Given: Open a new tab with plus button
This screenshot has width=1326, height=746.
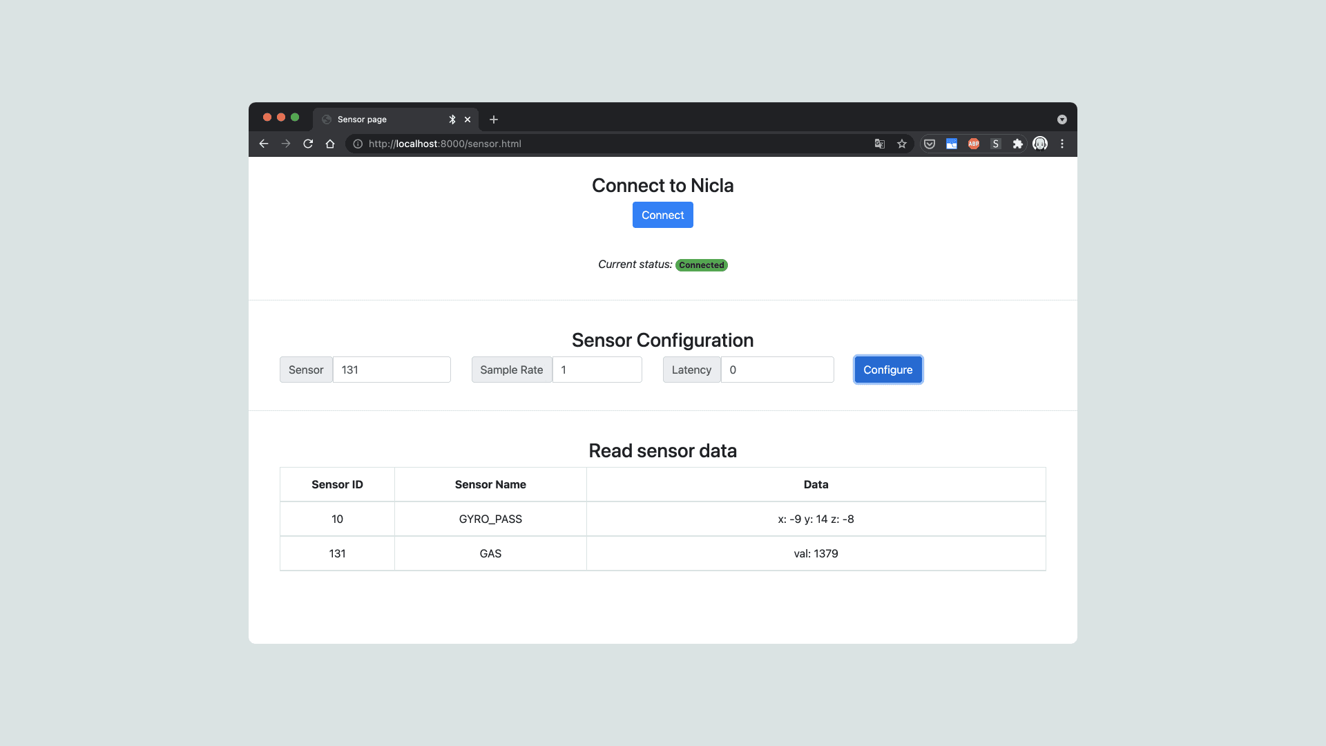Looking at the screenshot, I should click(x=494, y=119).
